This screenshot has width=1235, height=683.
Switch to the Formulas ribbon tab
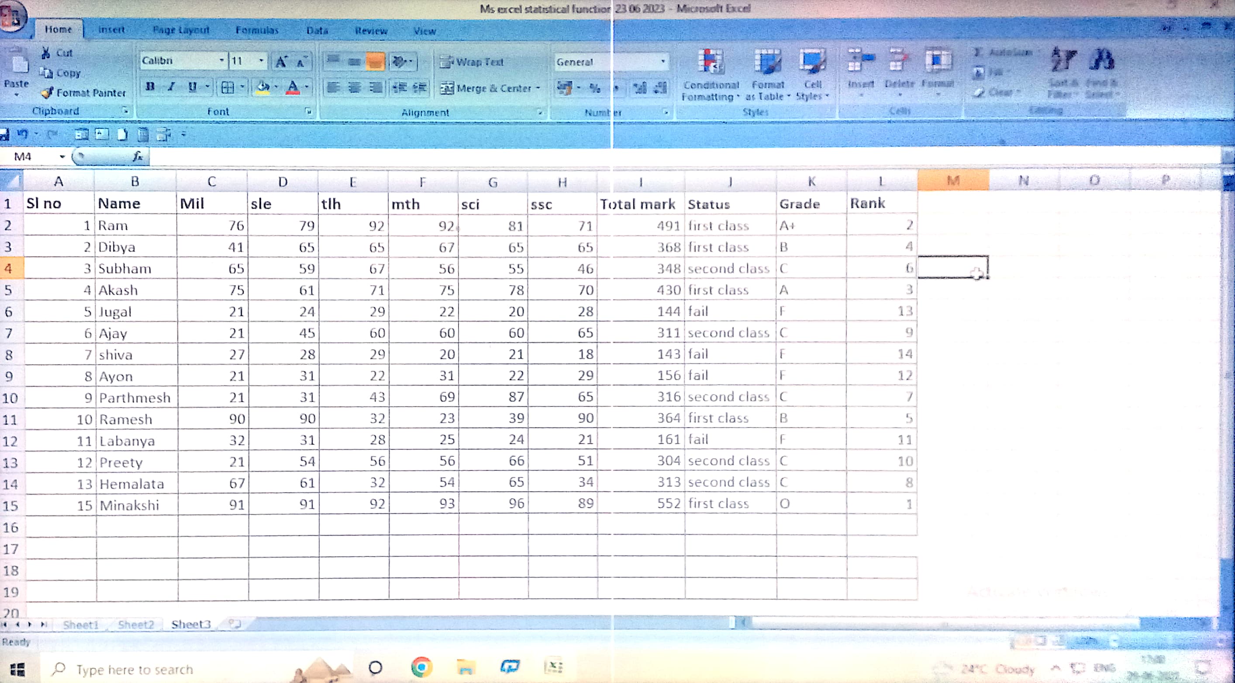click(x=257, y=30)
